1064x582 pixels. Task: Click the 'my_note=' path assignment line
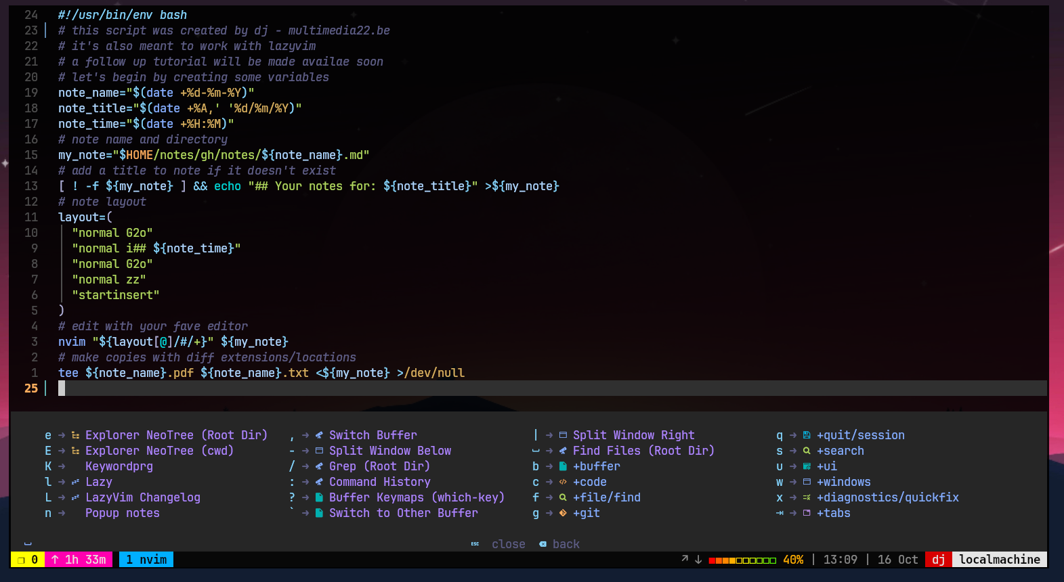pos(214,155)
